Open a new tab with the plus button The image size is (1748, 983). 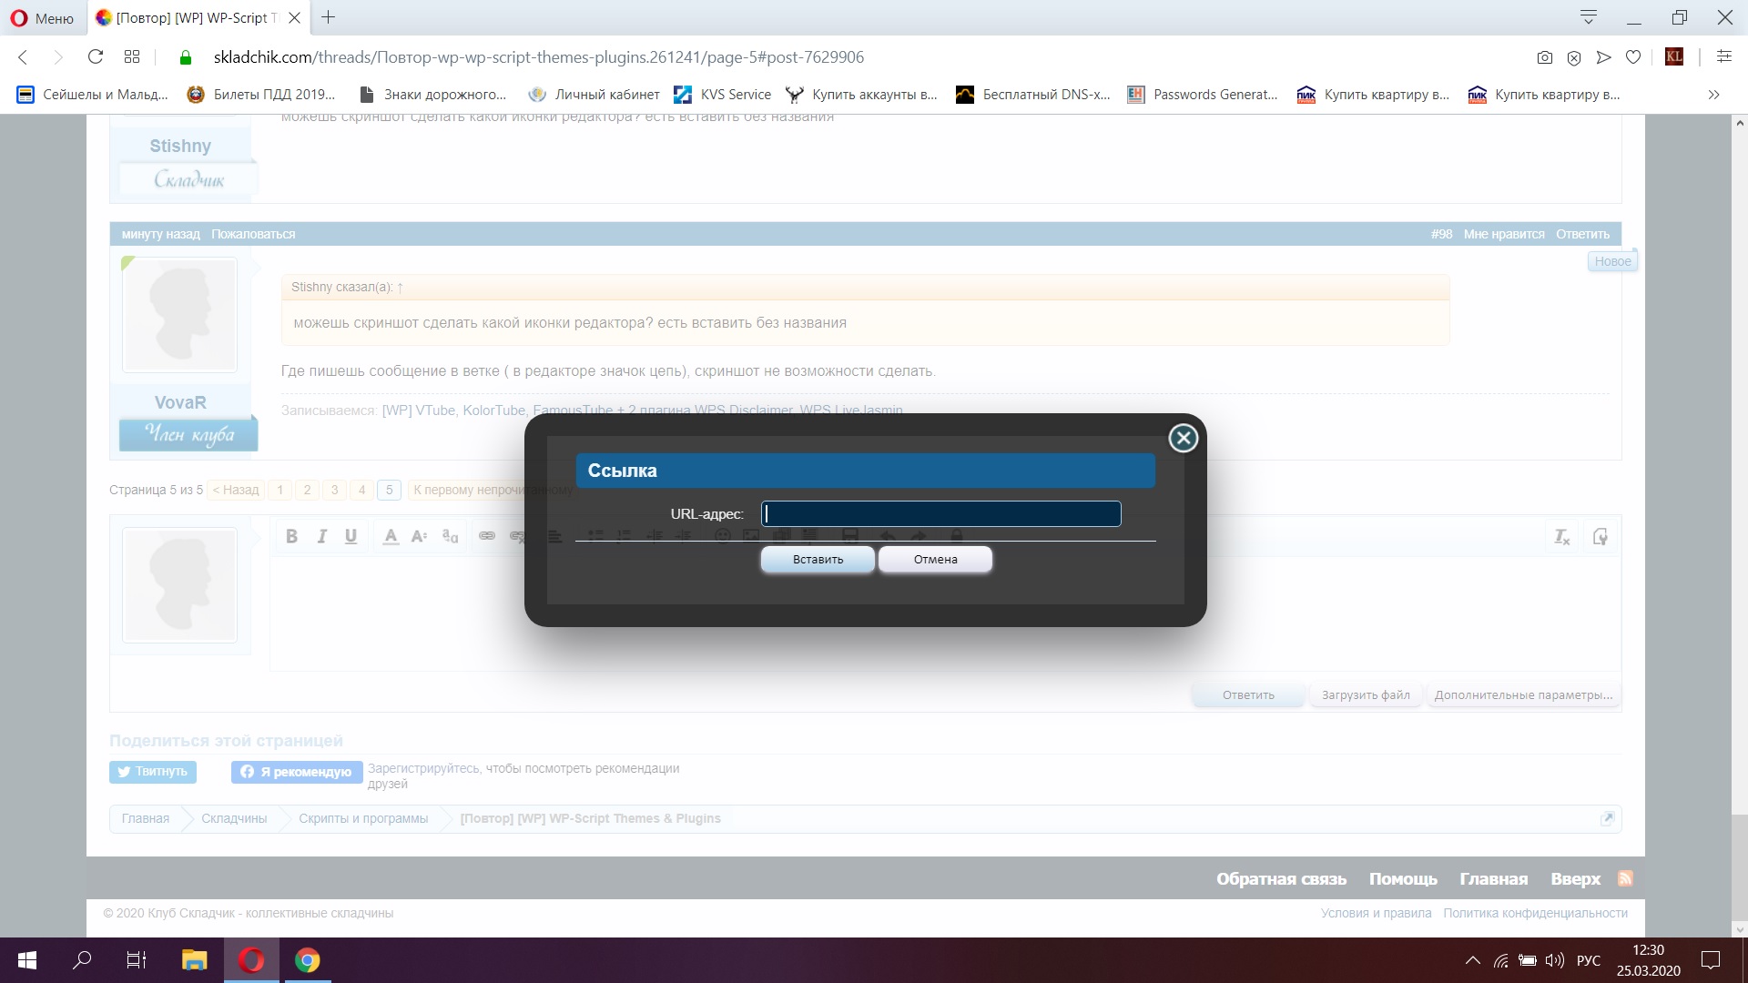329,17
